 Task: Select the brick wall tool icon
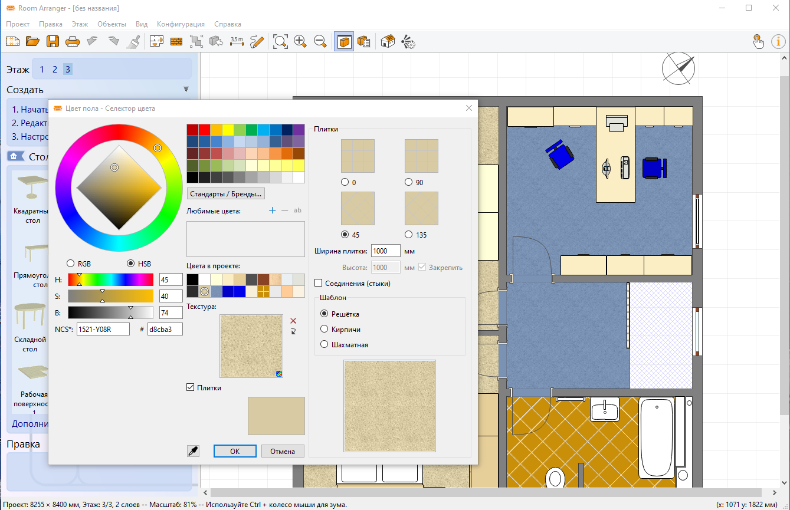[176, 41]
